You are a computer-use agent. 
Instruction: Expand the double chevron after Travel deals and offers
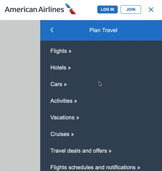click(x=110, y=151)
